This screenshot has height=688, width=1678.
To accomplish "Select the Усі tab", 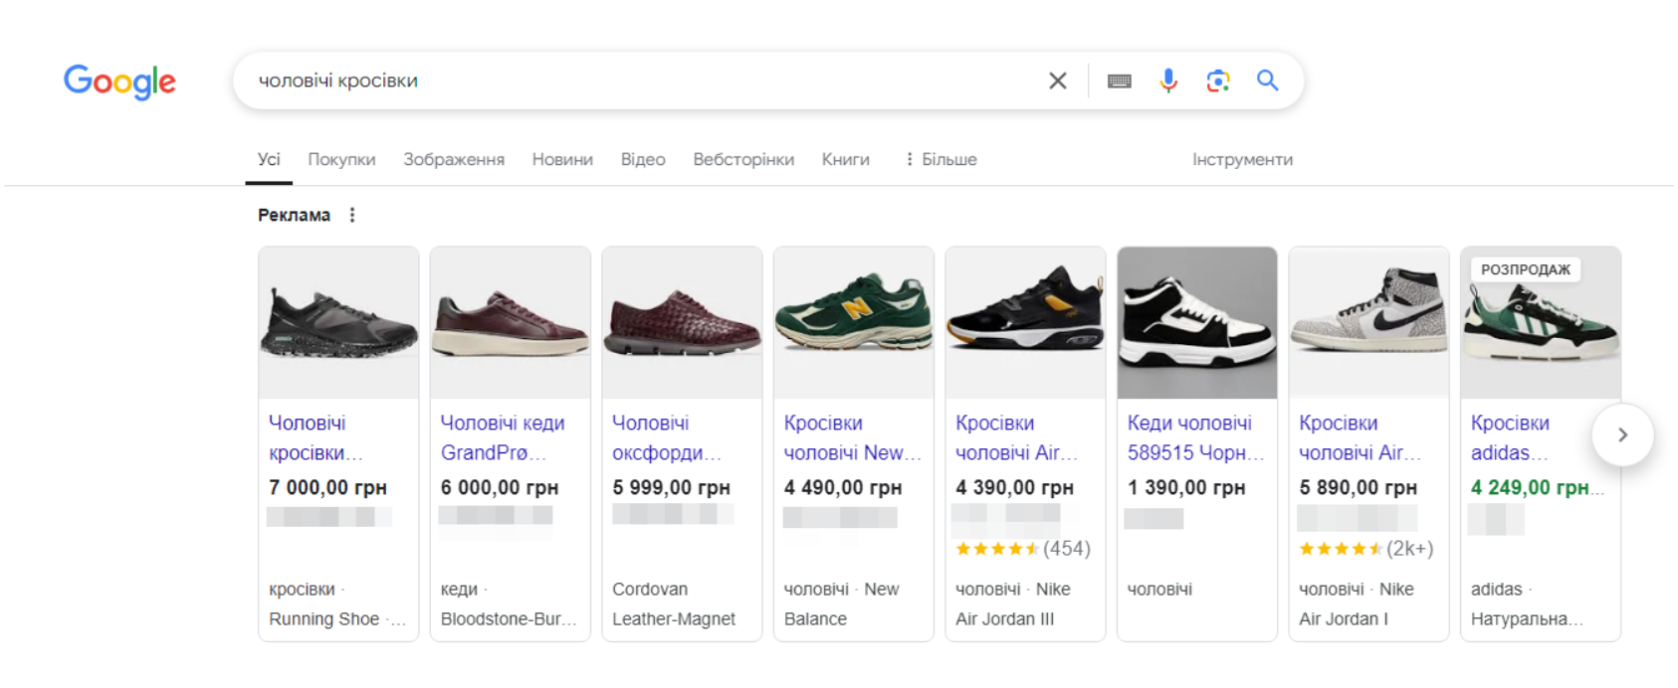I will [269, 159].
